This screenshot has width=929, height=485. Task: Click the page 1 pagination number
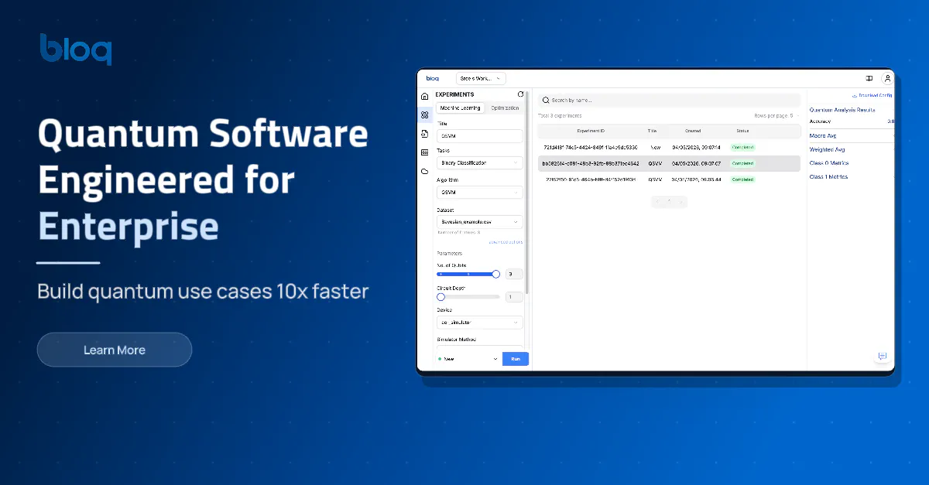point(670,202)
